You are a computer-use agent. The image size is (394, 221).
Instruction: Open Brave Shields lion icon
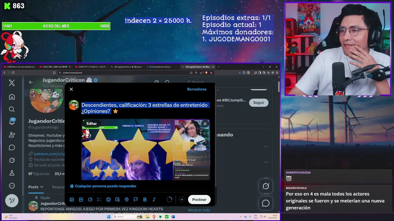206,73
